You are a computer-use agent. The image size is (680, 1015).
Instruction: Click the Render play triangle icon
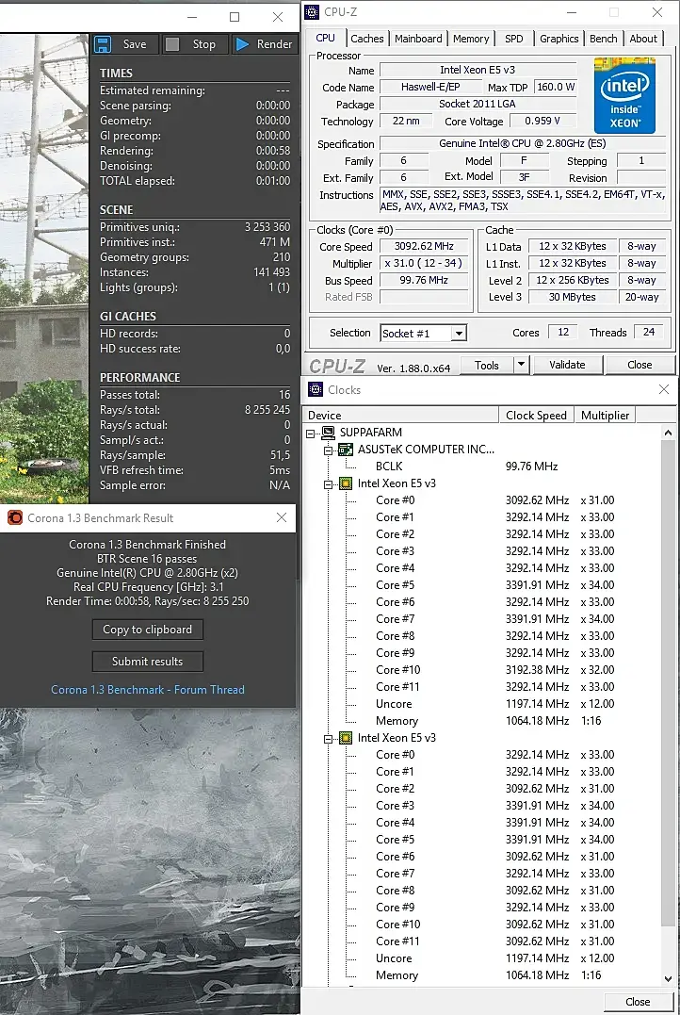242,44
